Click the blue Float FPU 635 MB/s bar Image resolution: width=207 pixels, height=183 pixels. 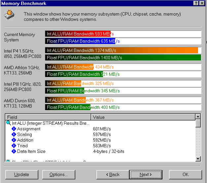point(80,41)
